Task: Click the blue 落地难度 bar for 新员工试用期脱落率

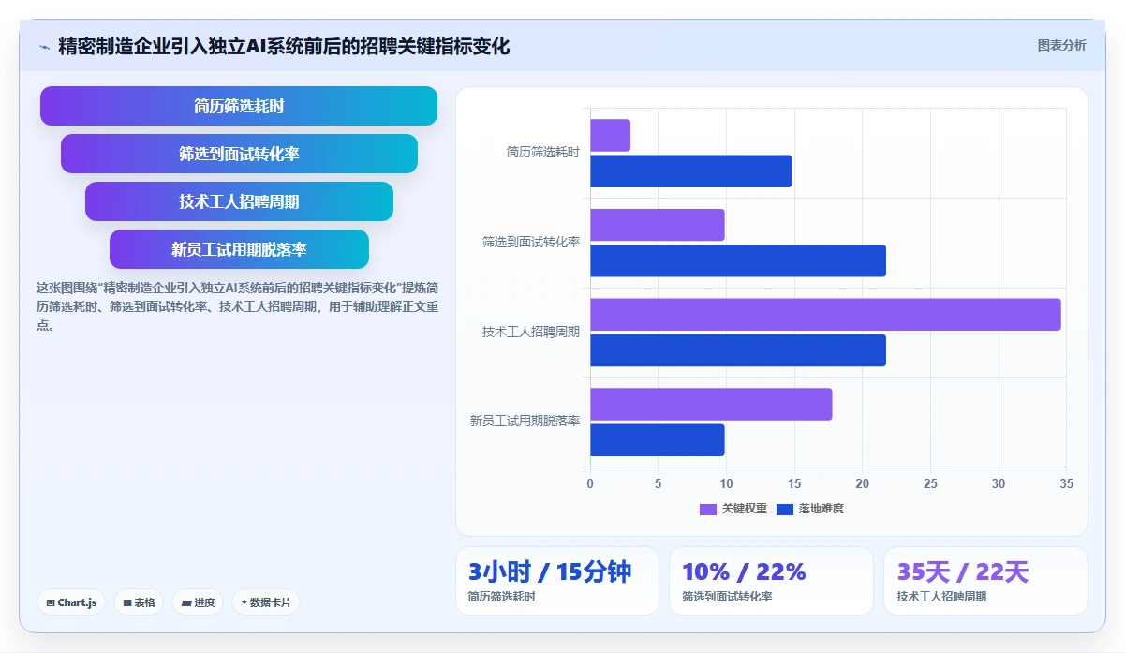Action: tap(658, 439)
